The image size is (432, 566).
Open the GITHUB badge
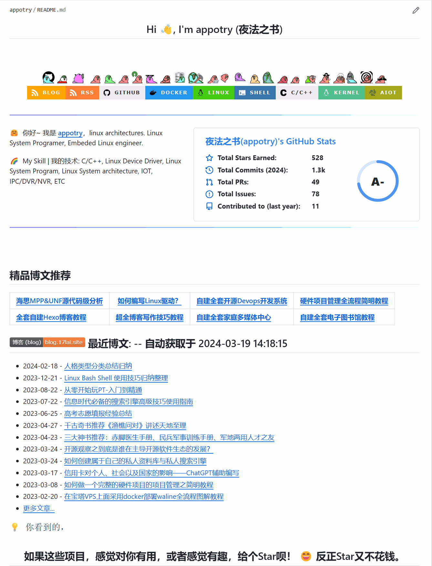coord(122,93)
